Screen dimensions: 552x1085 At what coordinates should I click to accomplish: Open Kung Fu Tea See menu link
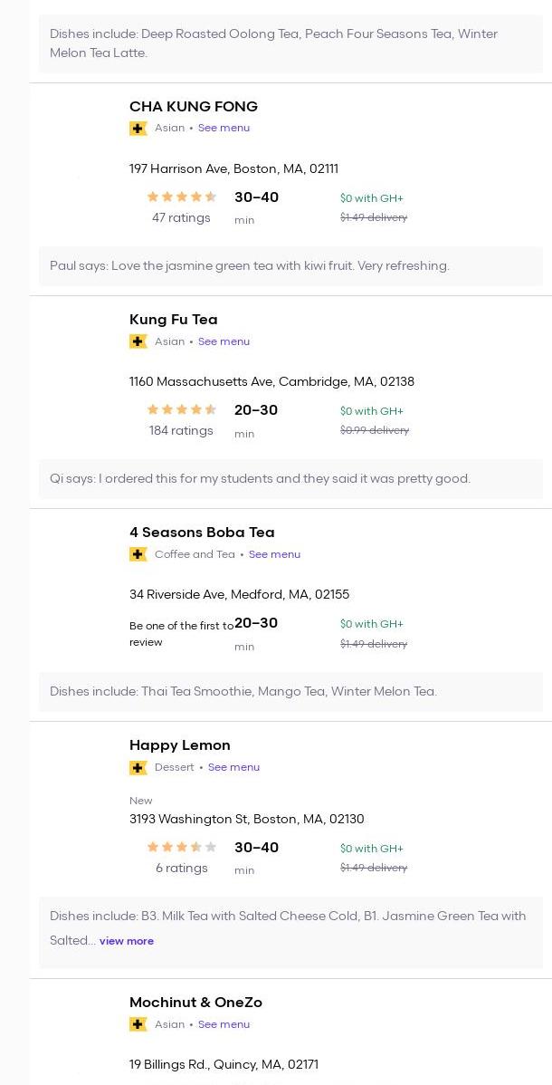224,341
